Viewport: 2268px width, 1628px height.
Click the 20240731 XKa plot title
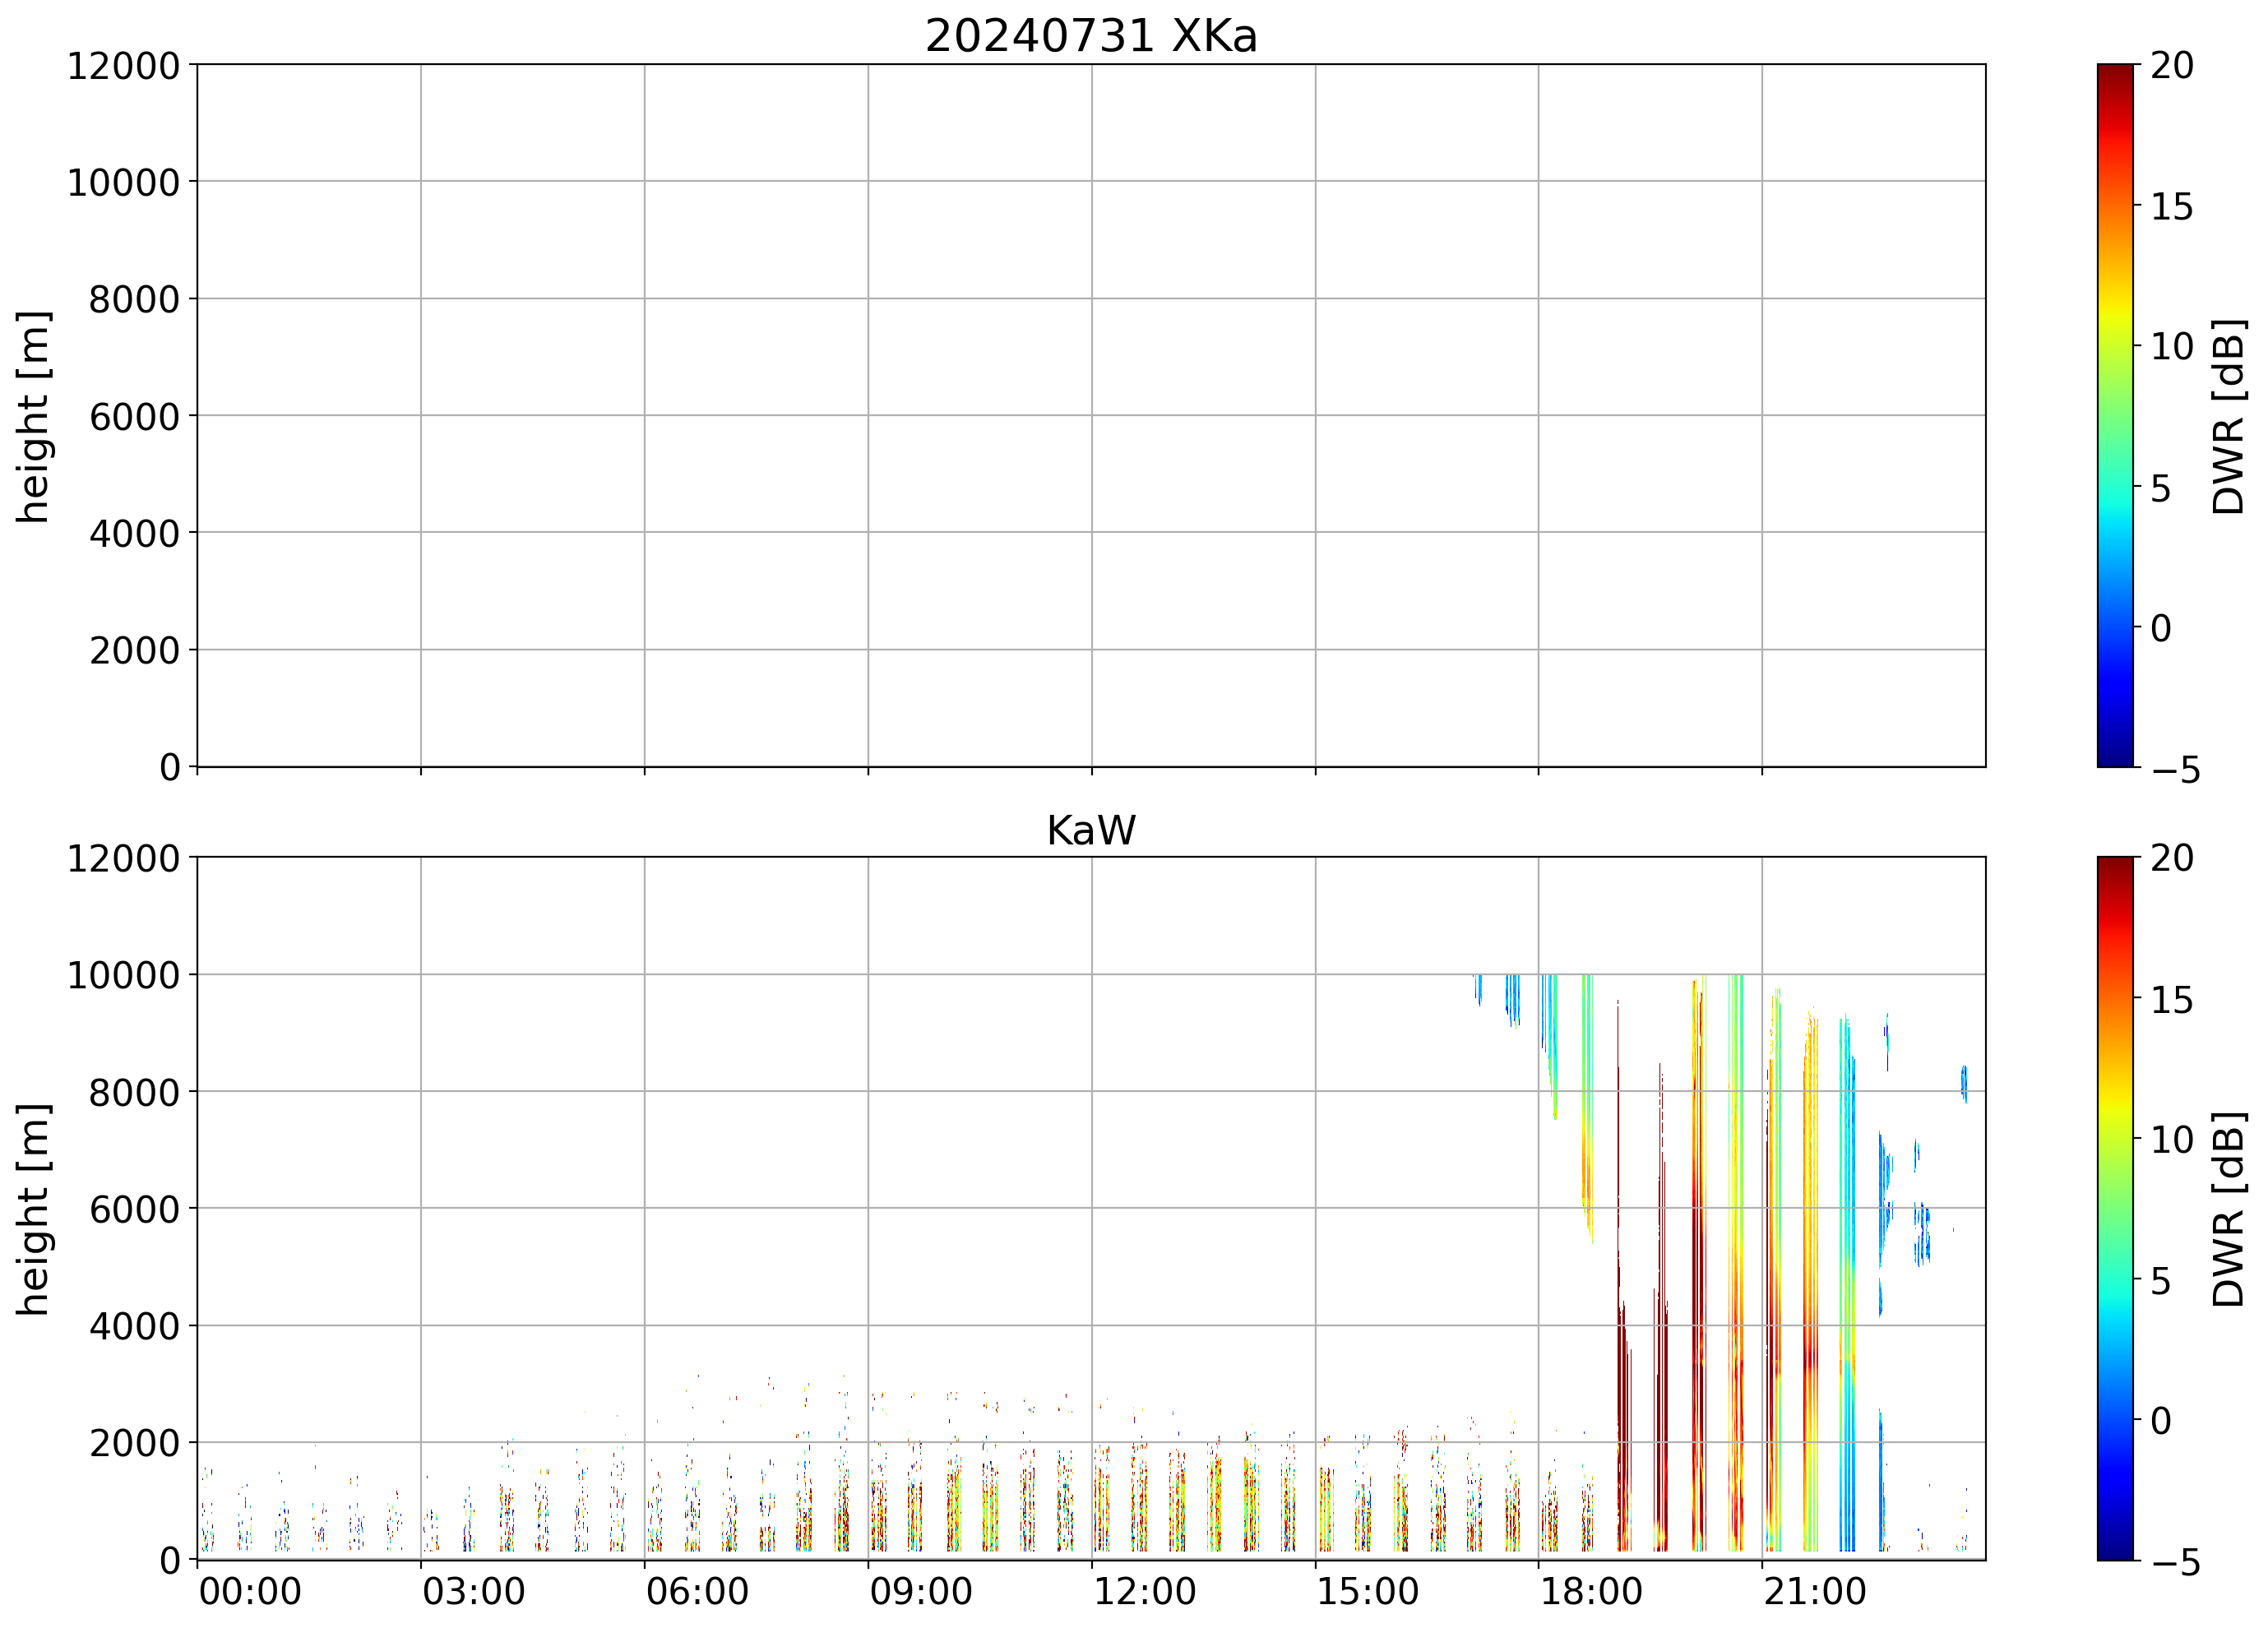coord(1090,37)
